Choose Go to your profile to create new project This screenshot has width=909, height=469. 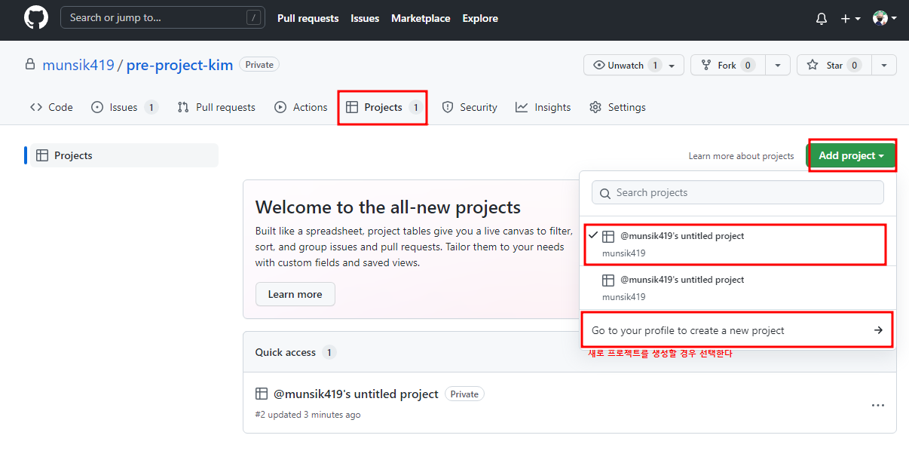coord(738,330)
